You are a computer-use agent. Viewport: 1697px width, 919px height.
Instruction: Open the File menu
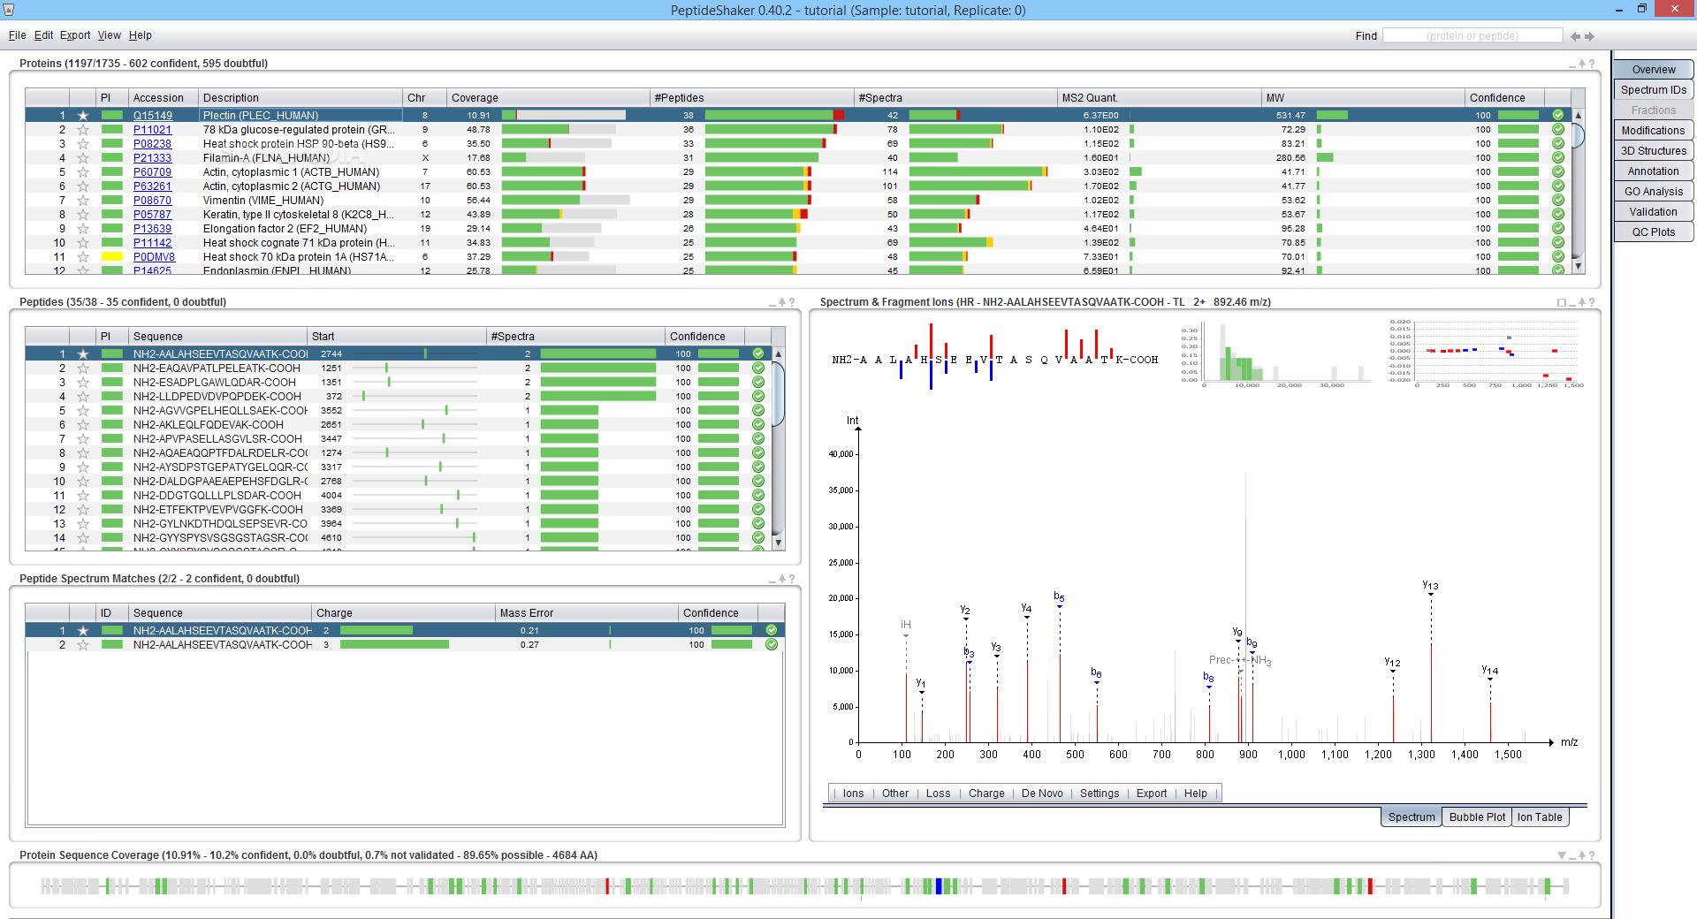[x=17, y=35]
